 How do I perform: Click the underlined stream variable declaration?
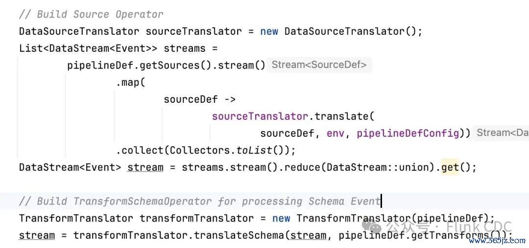click(x=145, y=167)
